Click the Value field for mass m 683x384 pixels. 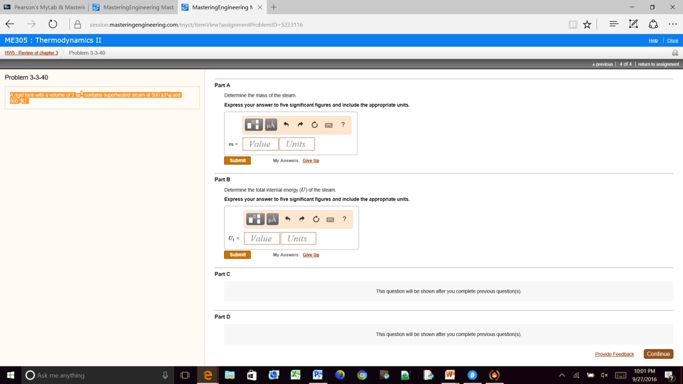click(260, 144)
